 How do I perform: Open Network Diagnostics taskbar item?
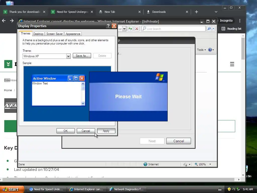click(x=127, y=189)
